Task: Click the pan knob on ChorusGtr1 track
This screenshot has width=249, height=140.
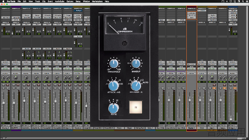Action: pyautogui.click(x=47, y=78)
